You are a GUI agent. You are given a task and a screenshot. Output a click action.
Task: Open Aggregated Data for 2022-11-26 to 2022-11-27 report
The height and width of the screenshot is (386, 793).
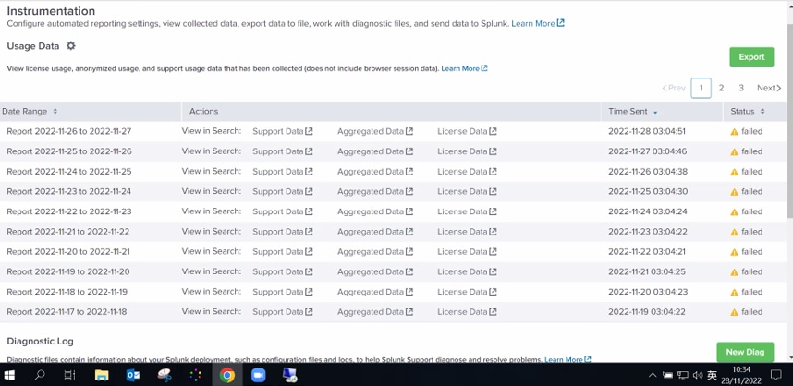tap(375, 131)
